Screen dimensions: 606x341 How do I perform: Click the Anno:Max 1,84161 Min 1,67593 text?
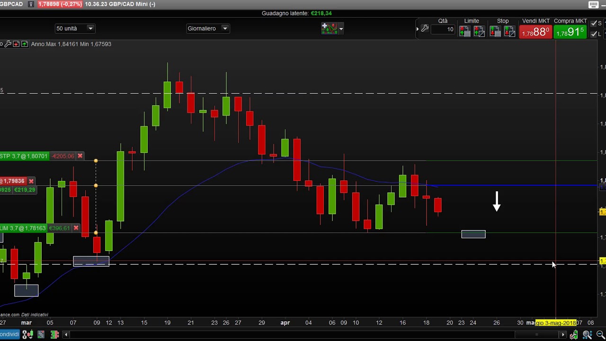pos(71,44)
